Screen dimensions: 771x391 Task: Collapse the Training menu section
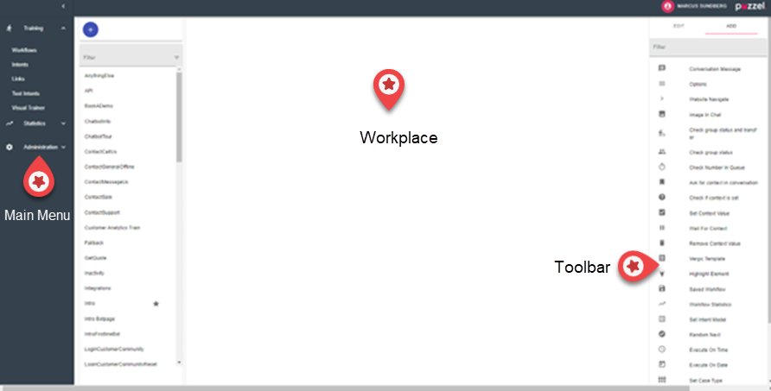[x=63, y=28]
